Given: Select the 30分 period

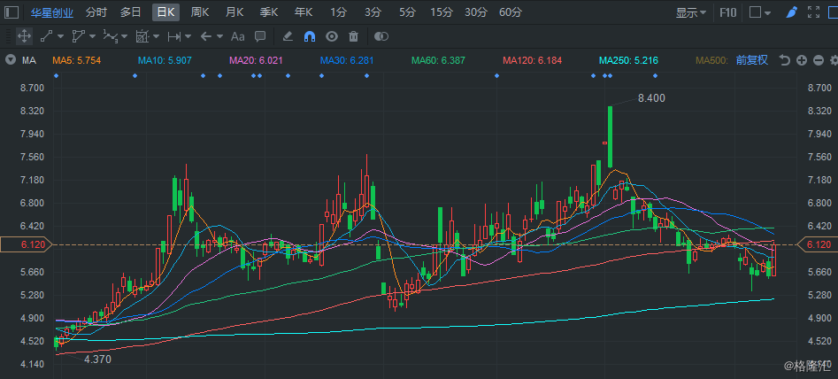Looking at the screenshot, I should pyautogui.click(x=476, y=12).
